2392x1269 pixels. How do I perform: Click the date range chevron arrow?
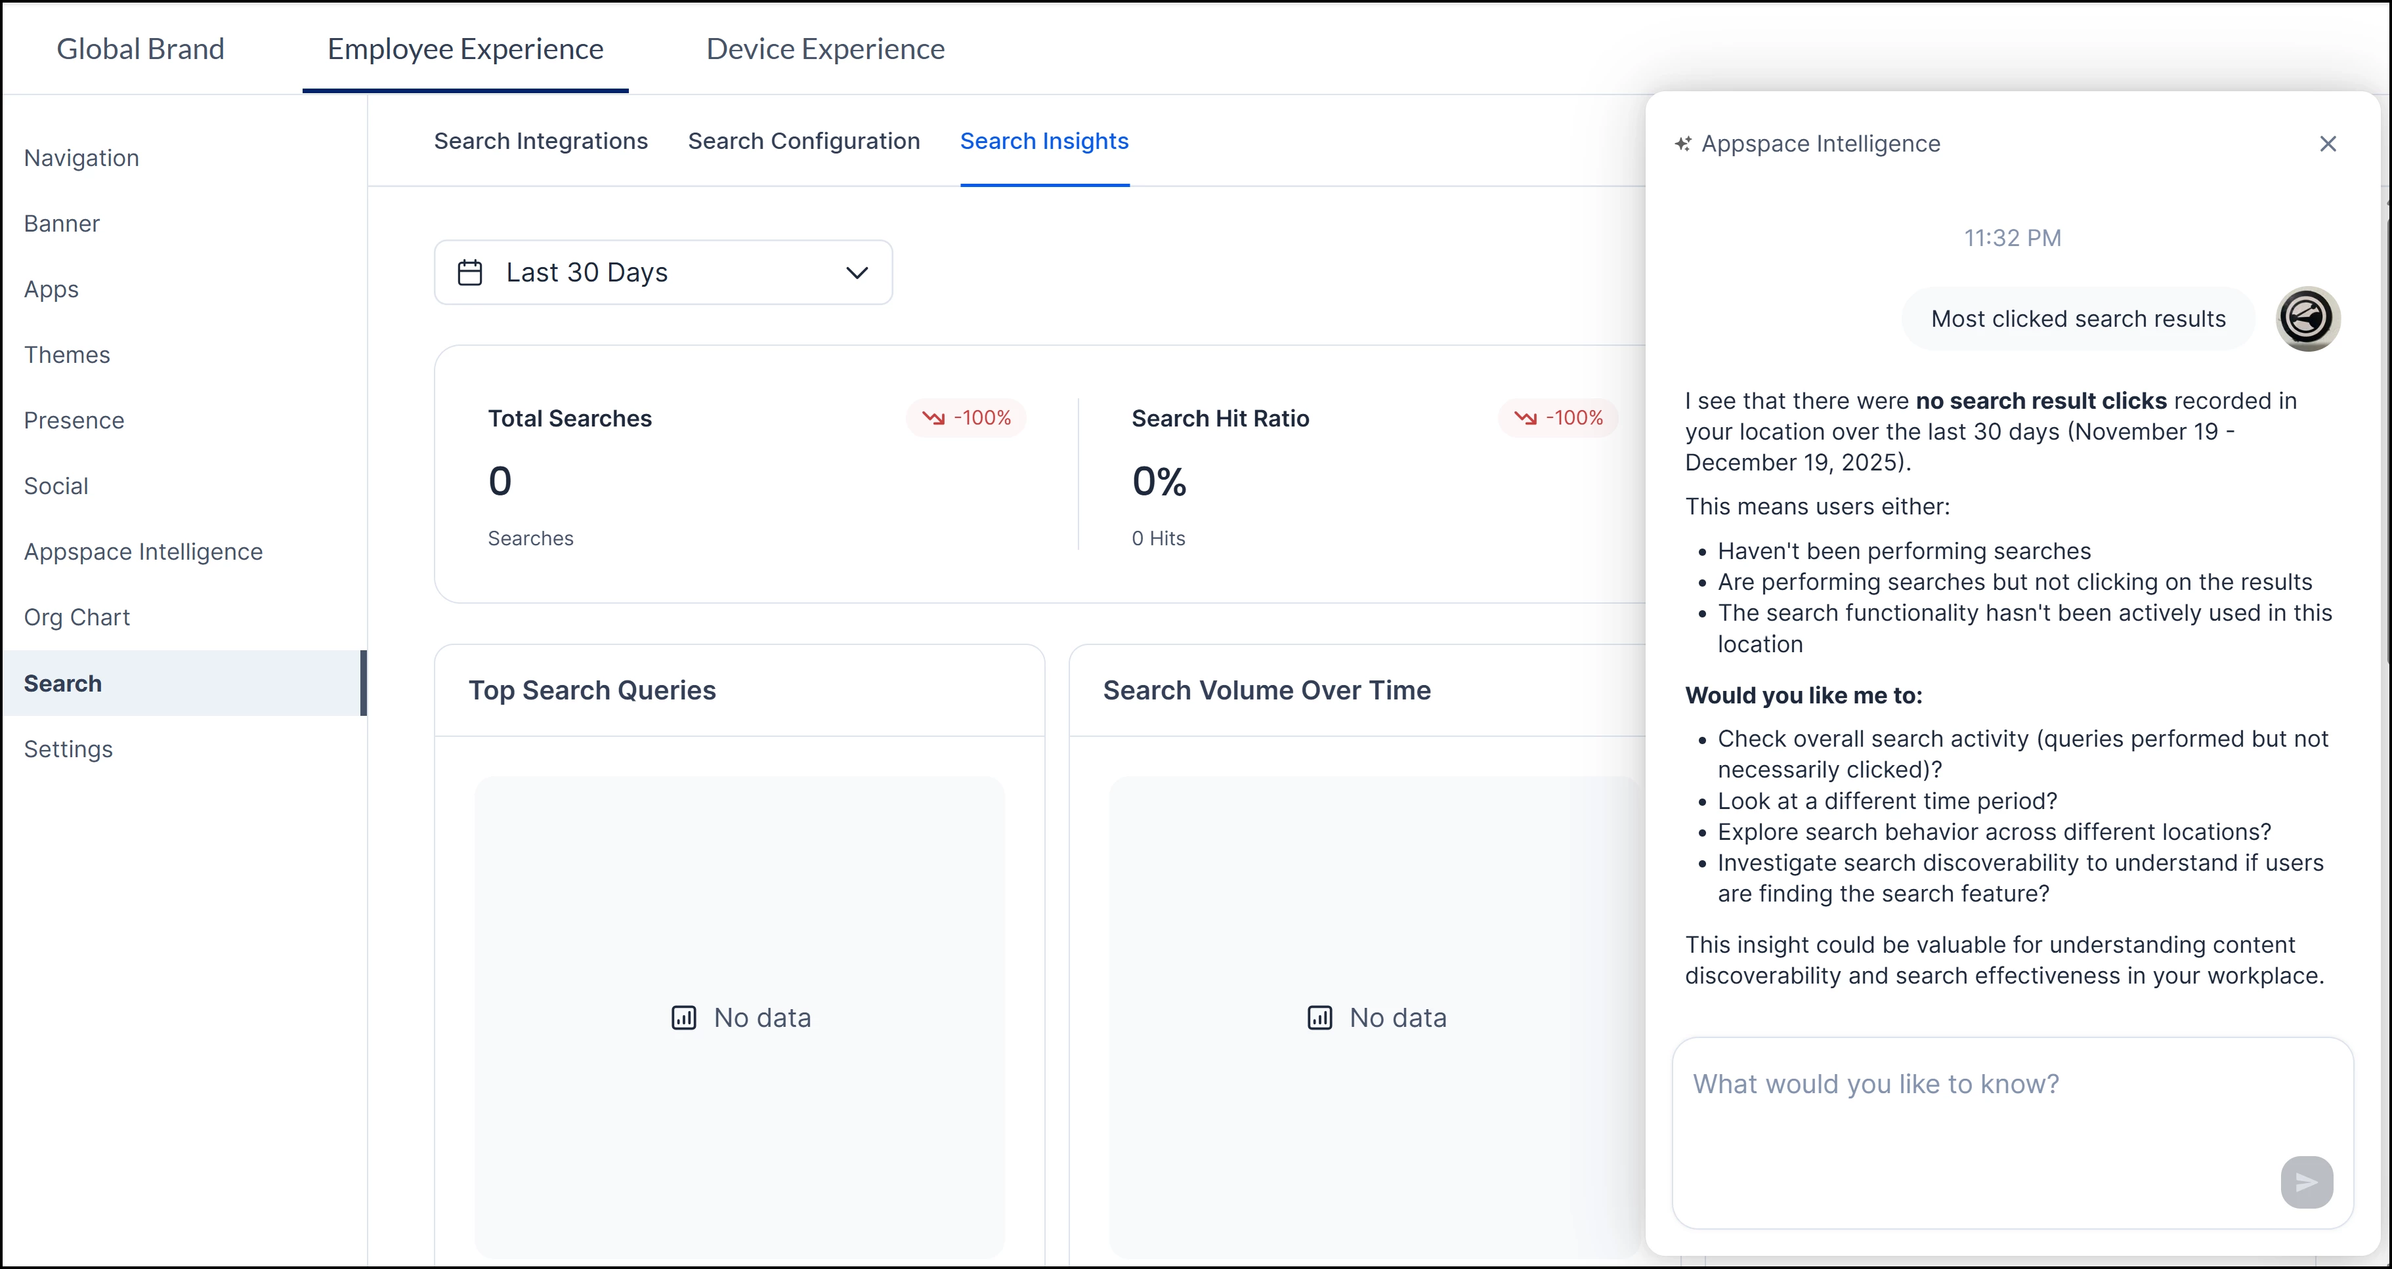[856, 273]
